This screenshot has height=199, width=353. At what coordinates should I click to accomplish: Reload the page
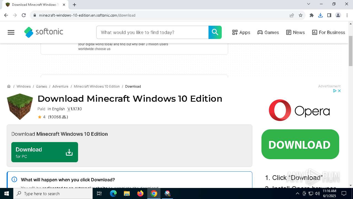point(24,15)
